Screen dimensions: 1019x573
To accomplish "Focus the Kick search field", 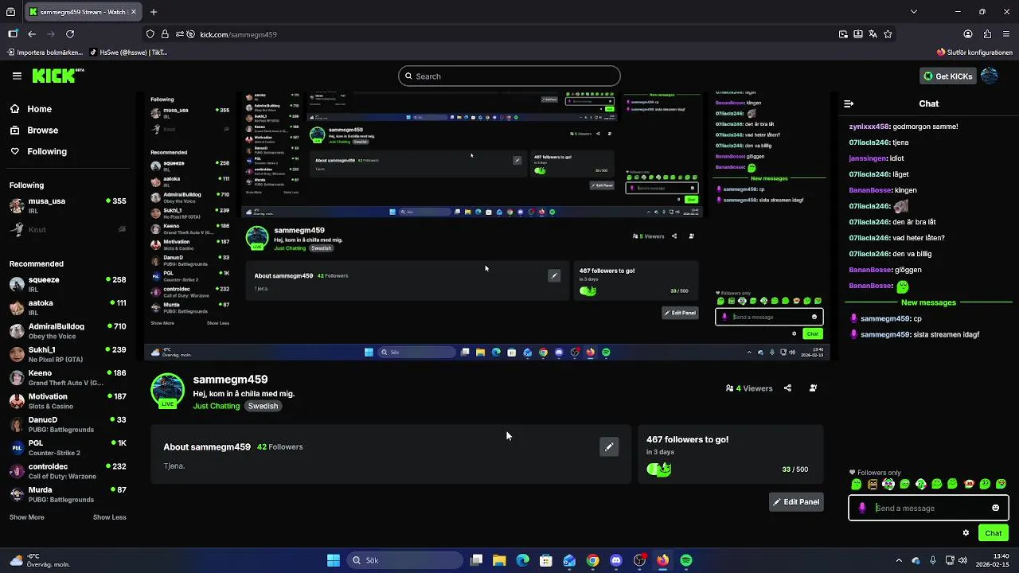I will coord(509,76).
